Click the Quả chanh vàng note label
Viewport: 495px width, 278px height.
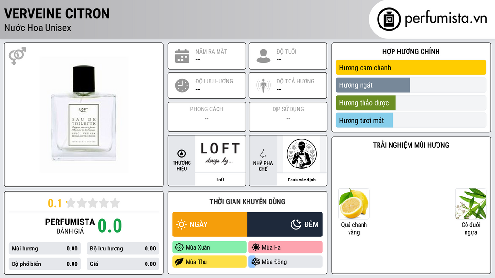coord(354,228)
